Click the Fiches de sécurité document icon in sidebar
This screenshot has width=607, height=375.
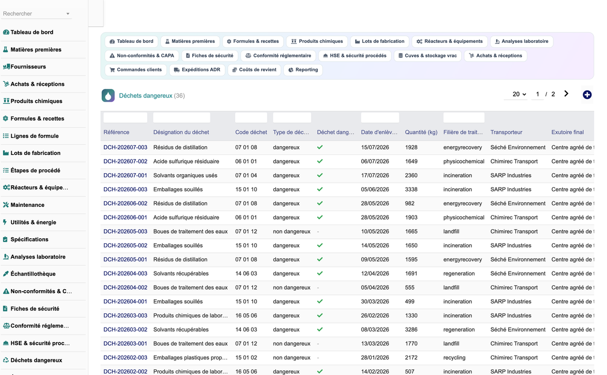pyautogui.click(x=6, y=308)
